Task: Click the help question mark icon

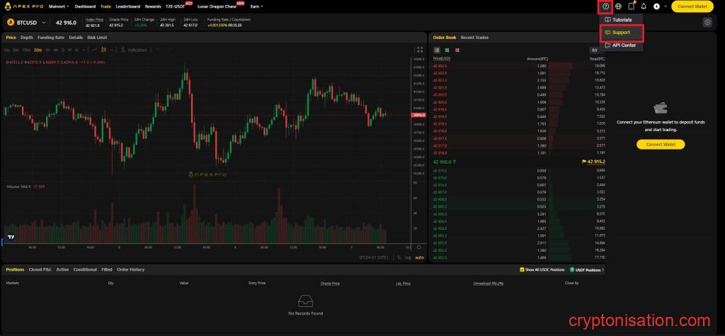Action: click(605, 6)
